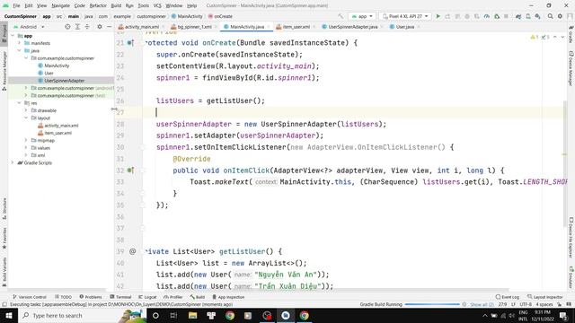Image resolution: width=575 pixels, height=323 pixels.
Task: Expand the values folder
Action: click(26, 147)
